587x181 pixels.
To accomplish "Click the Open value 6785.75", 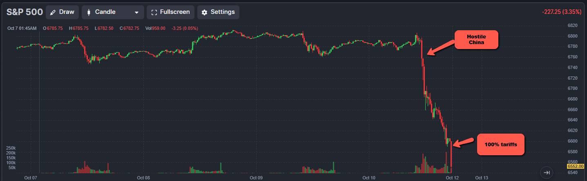I will (x=54, y=28).
